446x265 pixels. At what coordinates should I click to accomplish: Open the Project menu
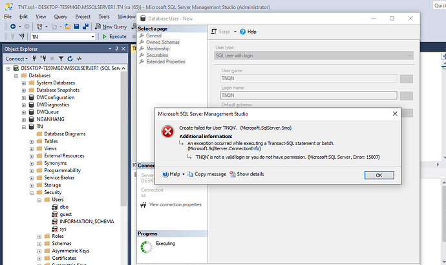tap(83, 17)
